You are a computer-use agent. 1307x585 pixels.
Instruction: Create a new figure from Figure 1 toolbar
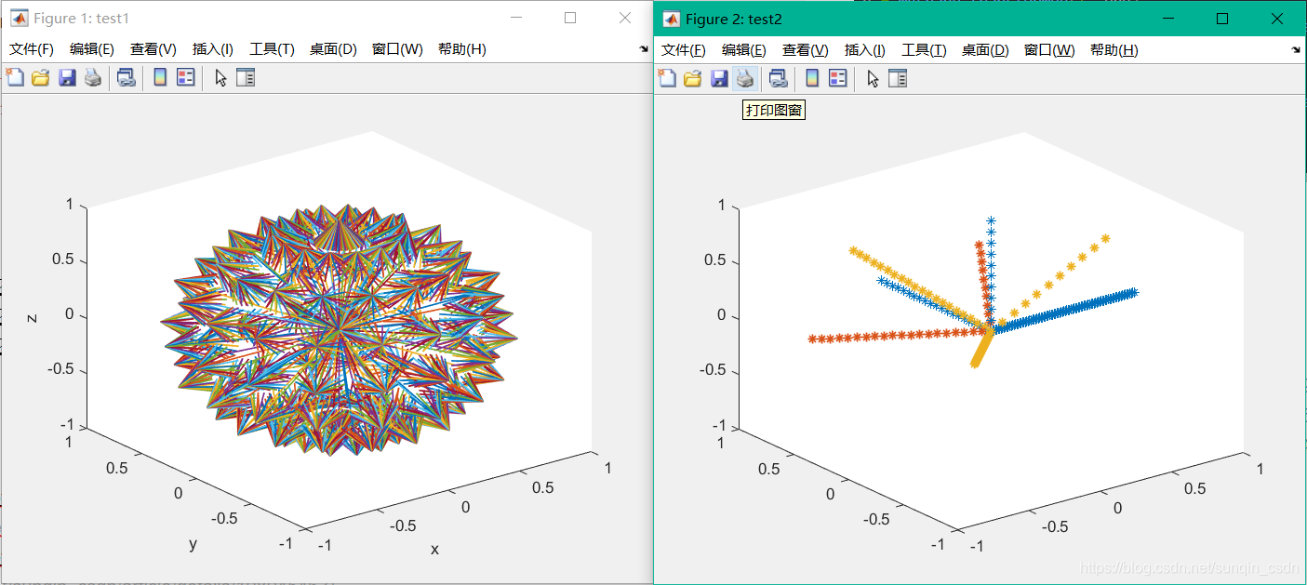point(15,78)
